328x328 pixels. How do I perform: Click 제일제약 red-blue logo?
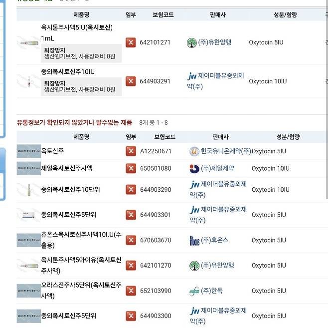(x=194, y=169)
